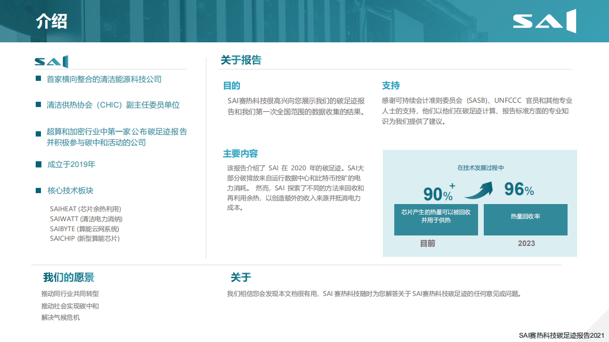Toggle the 芯片产生的热量可以被回收并用于供热 box
This screenshot has width=609, height=342.
[x=436, y=220]
